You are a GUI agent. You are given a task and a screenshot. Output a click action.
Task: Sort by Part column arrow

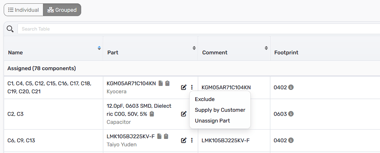pos(194,48)
